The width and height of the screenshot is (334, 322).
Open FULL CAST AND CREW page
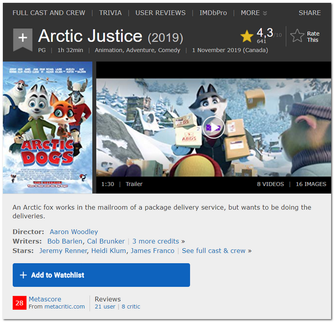(x=49, y=13)
